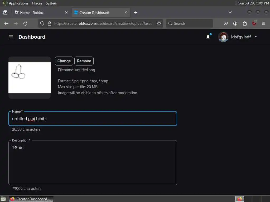Close the Home - Roblox tab
270x202 pixels.
66,12
